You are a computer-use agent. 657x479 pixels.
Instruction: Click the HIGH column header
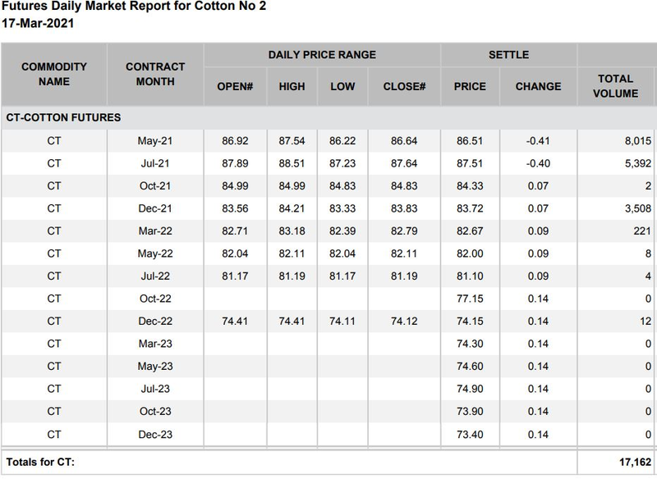(292, 86)
